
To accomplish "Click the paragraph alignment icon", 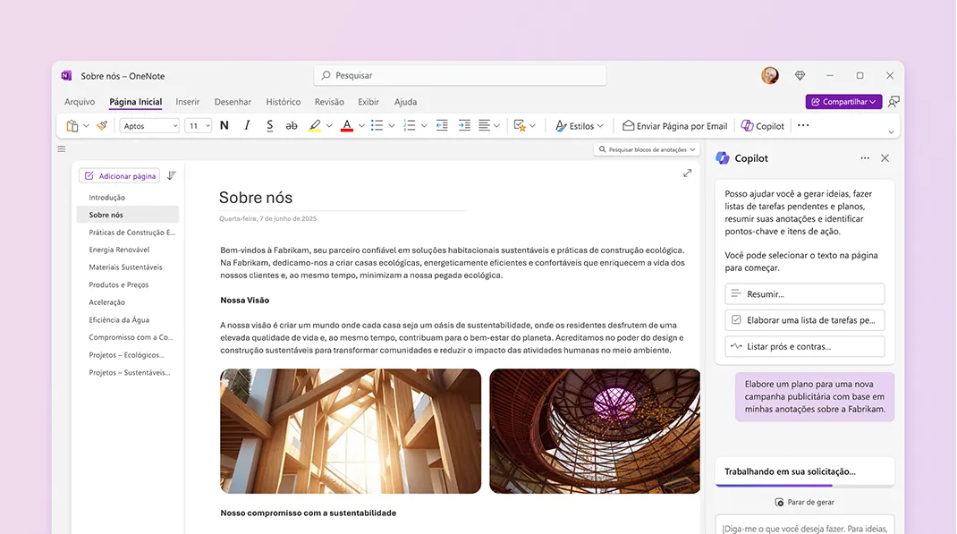I will (484, 126).
